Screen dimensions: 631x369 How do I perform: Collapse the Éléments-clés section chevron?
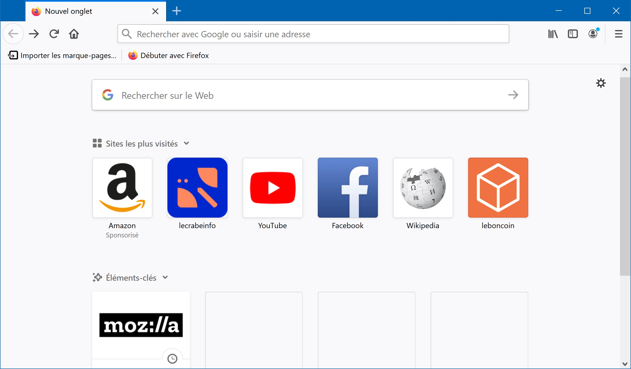tap(165, 277)
